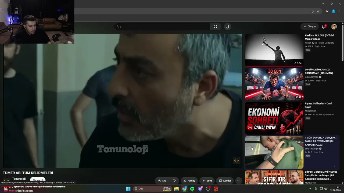Click the Orkun Işıtmak channel name
This screenshot has width=344, height=193.
point(311,77)
